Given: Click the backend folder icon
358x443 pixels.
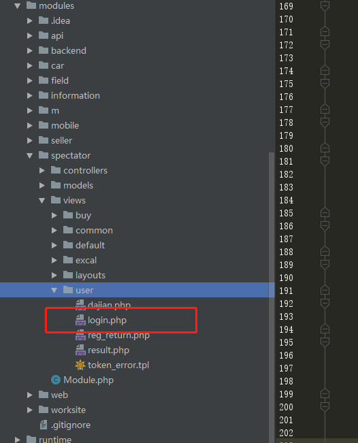Looking at the screenshot, I should click(x=44, y=50).
